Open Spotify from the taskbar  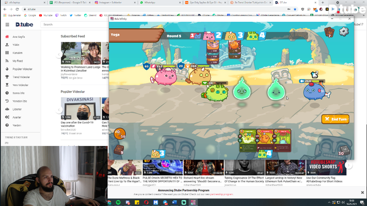click(118, 202)
